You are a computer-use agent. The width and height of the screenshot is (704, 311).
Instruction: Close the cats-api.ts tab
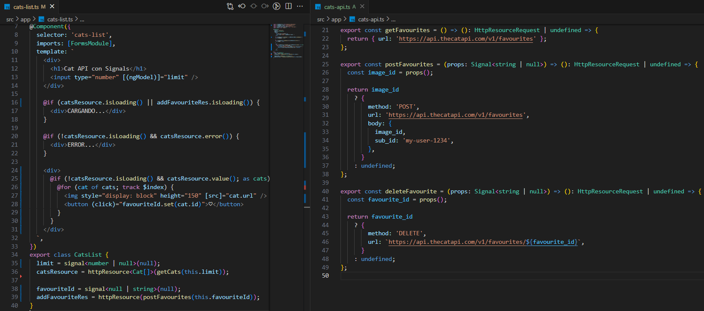pyautogui.click(x=362, y=6)
